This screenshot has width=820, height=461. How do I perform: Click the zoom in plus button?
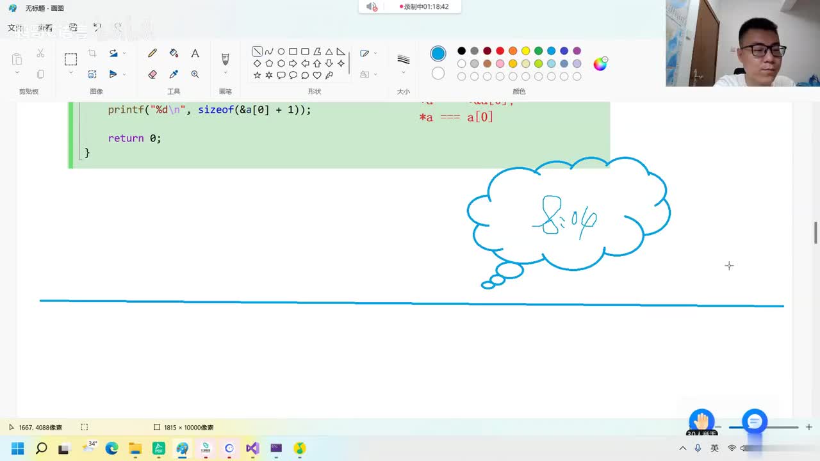tap(808, 427)
